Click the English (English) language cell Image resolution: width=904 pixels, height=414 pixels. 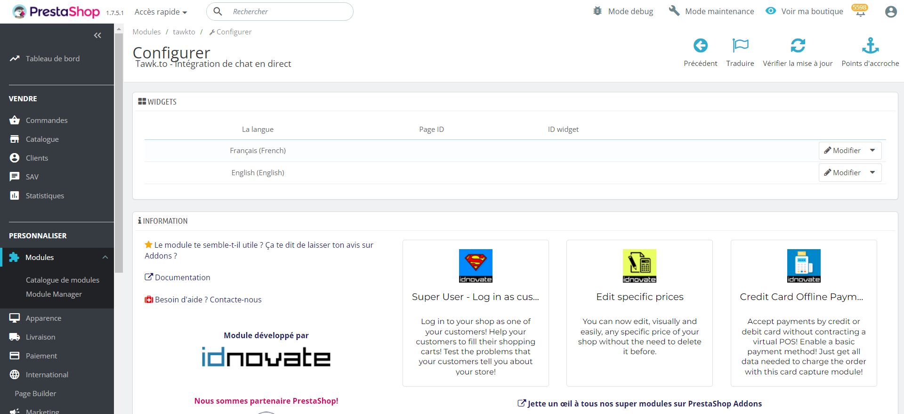click(x=258, y=173)
